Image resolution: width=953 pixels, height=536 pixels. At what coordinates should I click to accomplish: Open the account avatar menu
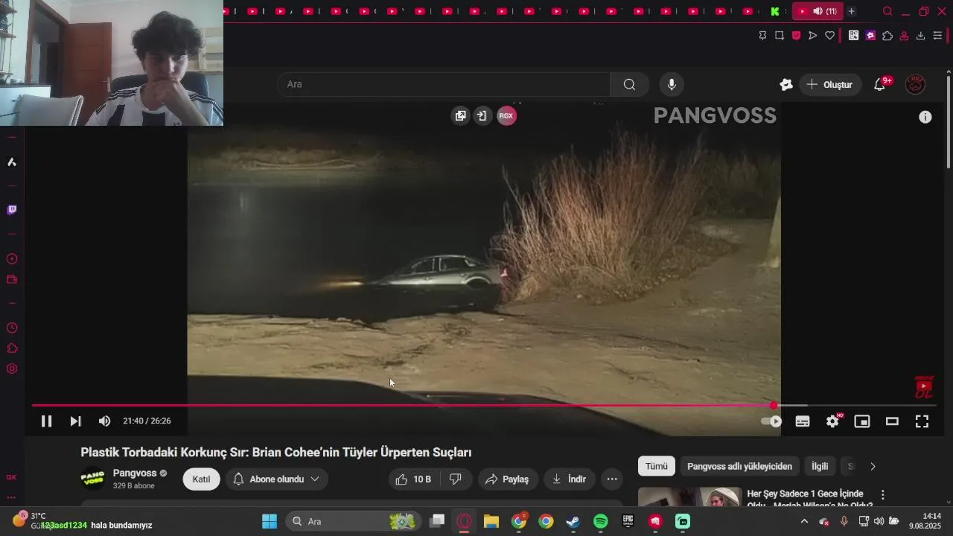915,84
